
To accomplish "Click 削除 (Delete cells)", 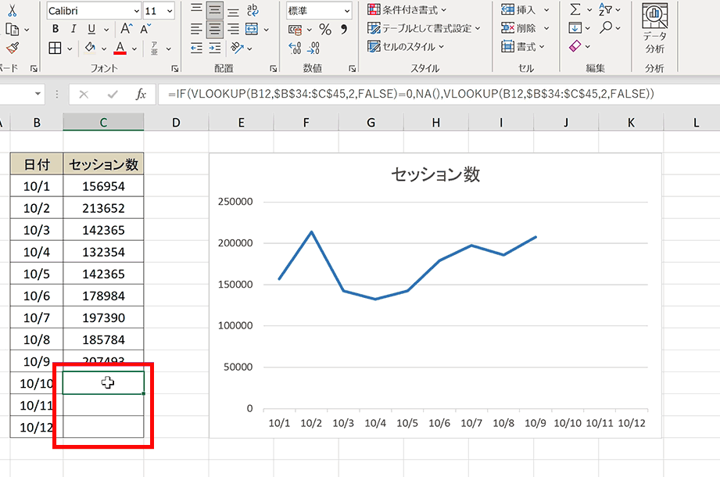I will click(519, 28).
